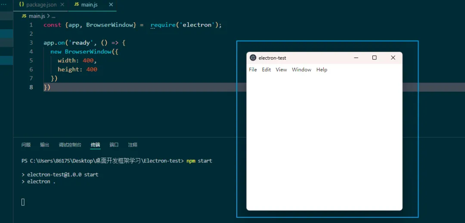Select the main.js editor tab
Image resolution: width=465 pixels, height=223 pixels.
tap(92, 5)
